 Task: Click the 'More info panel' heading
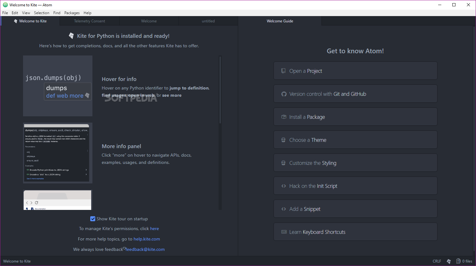(121, 146)
